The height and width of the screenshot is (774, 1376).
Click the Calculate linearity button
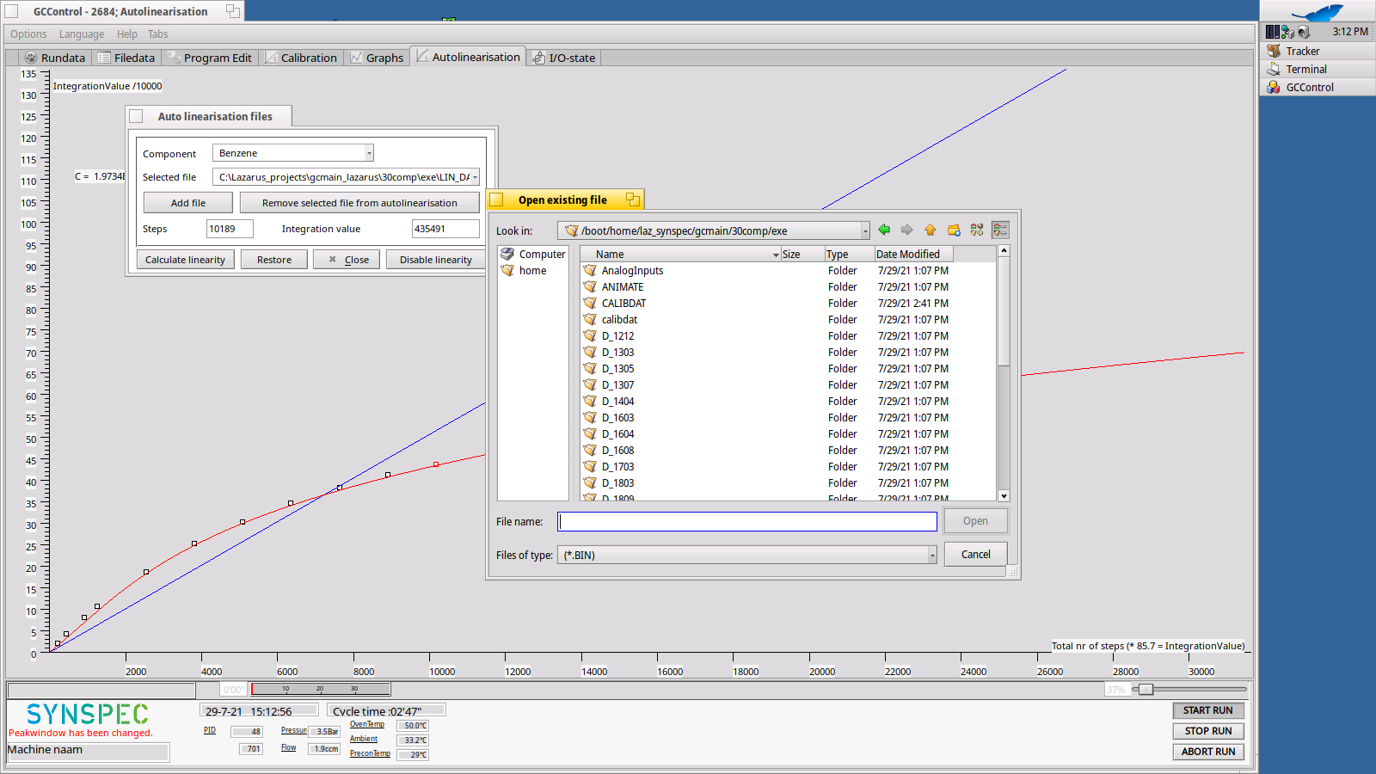(x=185, y=260)
